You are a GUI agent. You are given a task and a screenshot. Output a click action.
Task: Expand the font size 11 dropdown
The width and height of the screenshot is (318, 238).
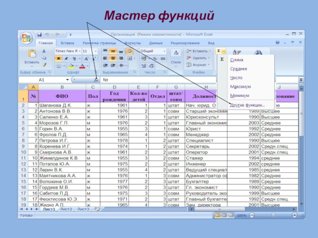[x=96, y=51]
